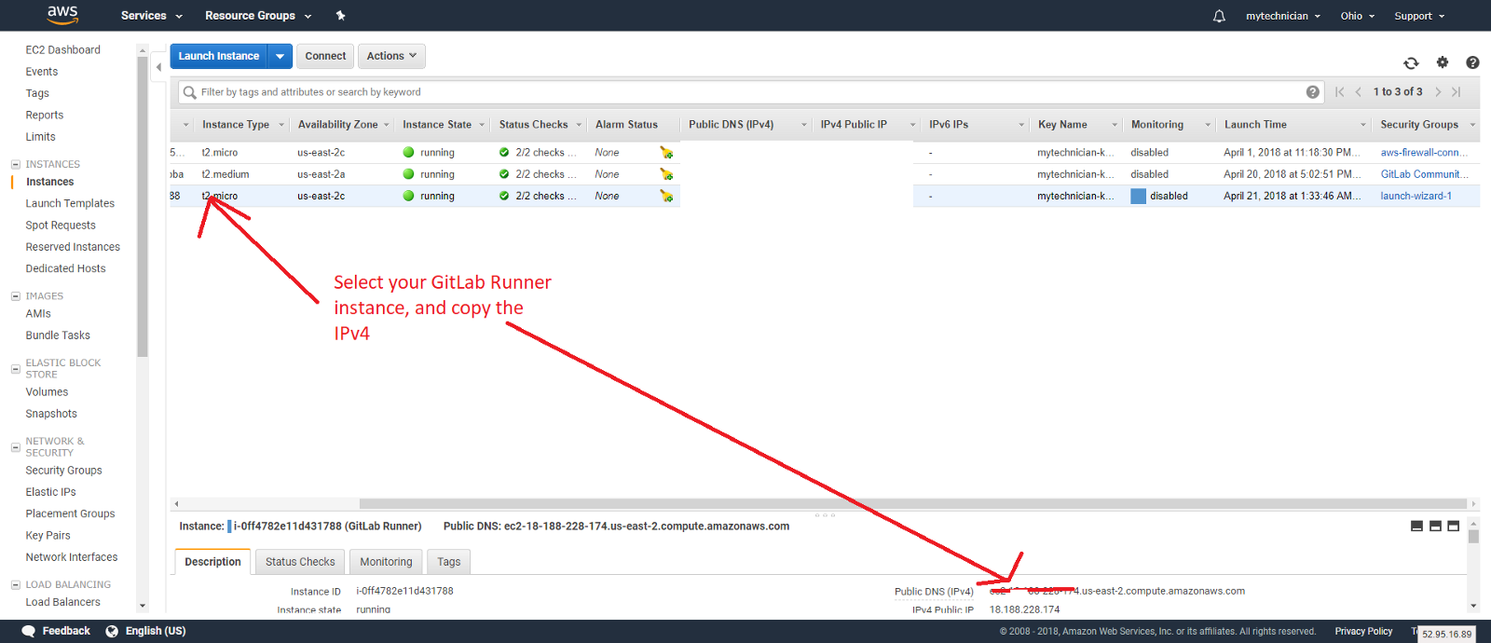
Task: Open the Services dropdown menu
Action: point(152,16)
